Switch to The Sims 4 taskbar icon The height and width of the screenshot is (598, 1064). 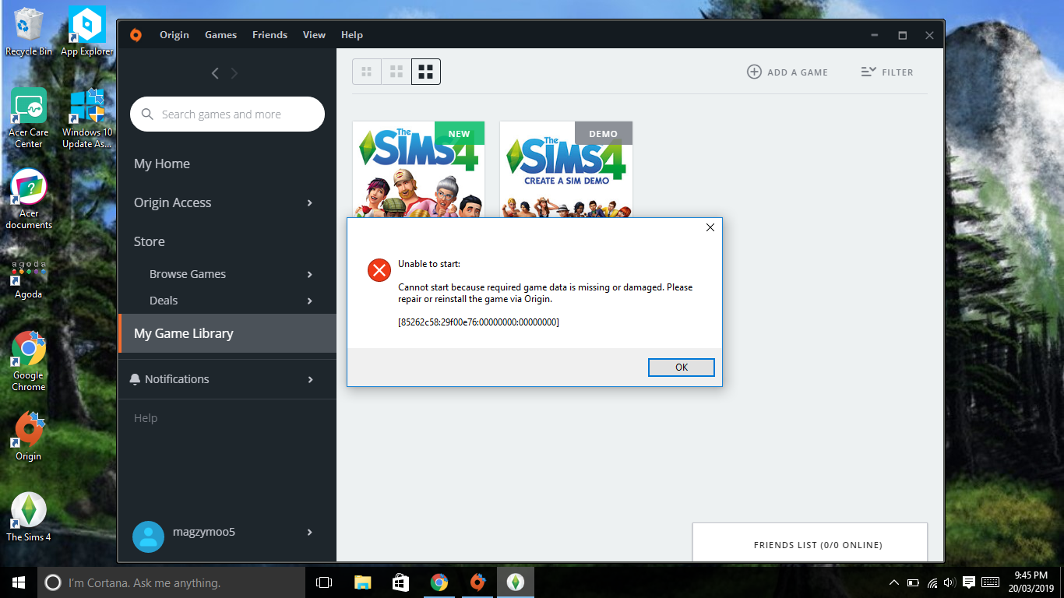pos(516,582)
